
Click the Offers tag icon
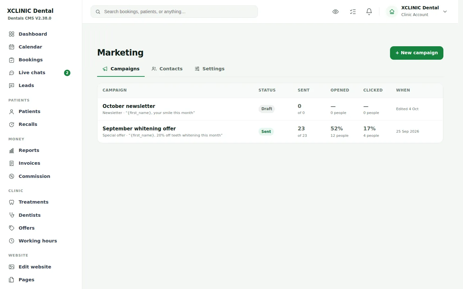12,228
